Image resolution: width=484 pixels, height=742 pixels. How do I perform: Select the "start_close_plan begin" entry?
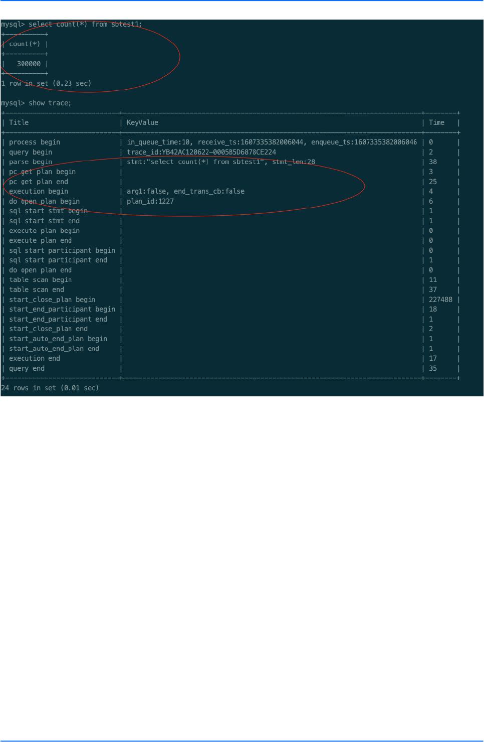point(42,299)
